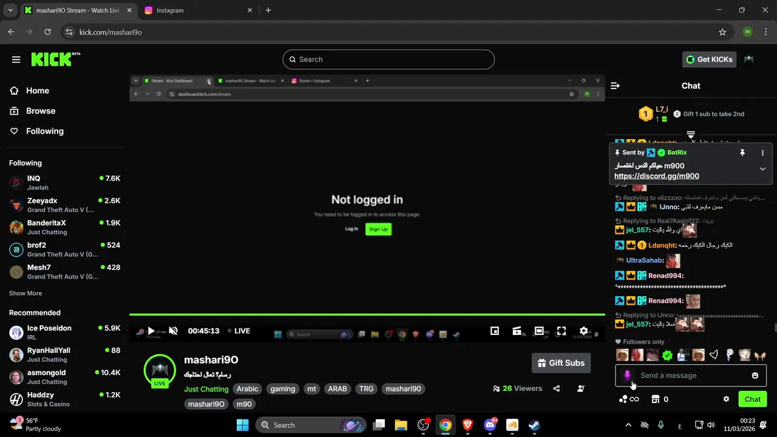Open asmongold recommended channel
The width and height of the screenshot is (777, 437).
pyautogui.click(x=65, y=377)
